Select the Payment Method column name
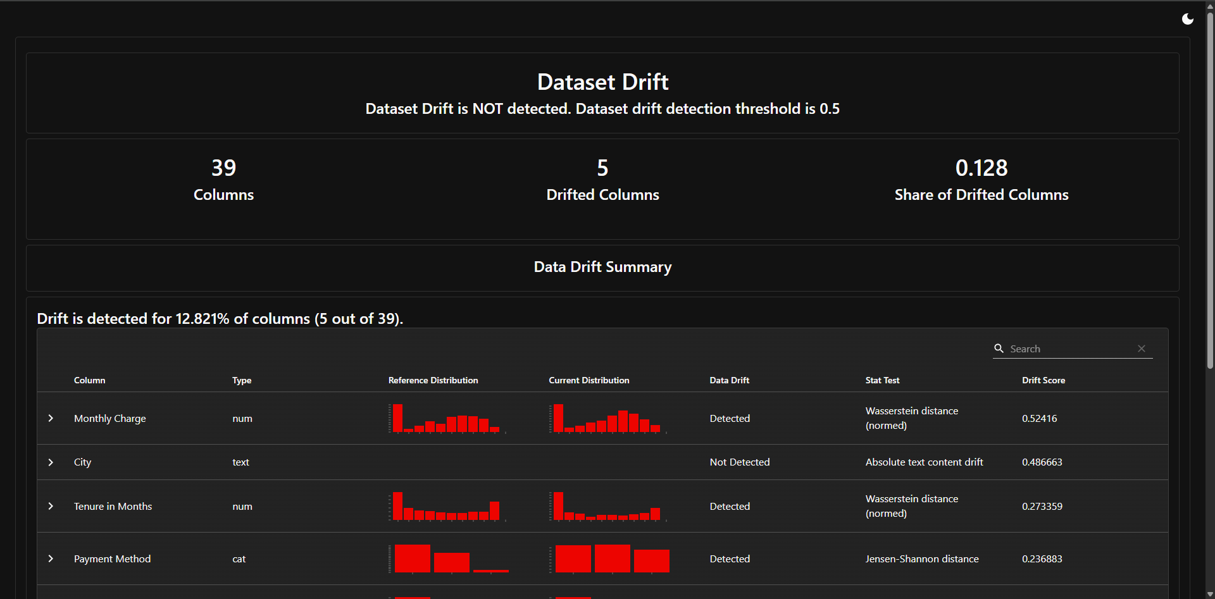Viewport: 1215px width, 599px height. (x=113, y=559)
